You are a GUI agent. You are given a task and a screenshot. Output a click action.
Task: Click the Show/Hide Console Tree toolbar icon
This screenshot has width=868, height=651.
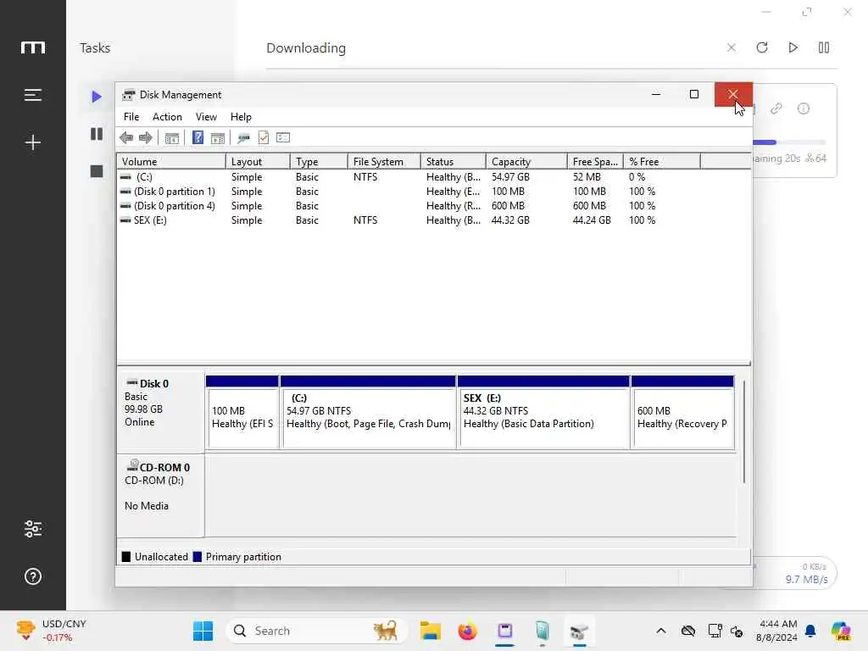(172, 138)
